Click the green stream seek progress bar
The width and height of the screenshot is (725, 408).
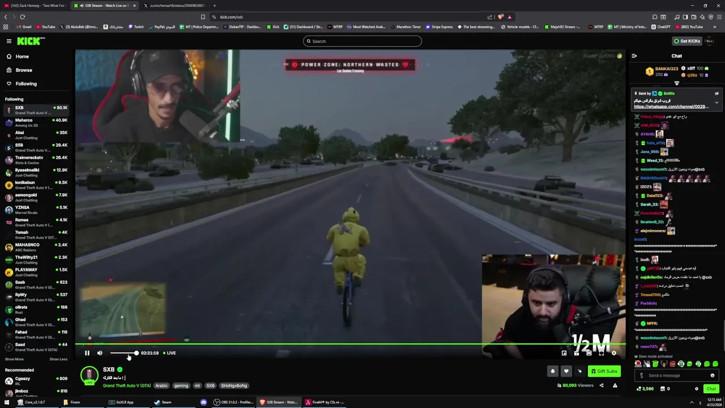click(x=351, y=344)
